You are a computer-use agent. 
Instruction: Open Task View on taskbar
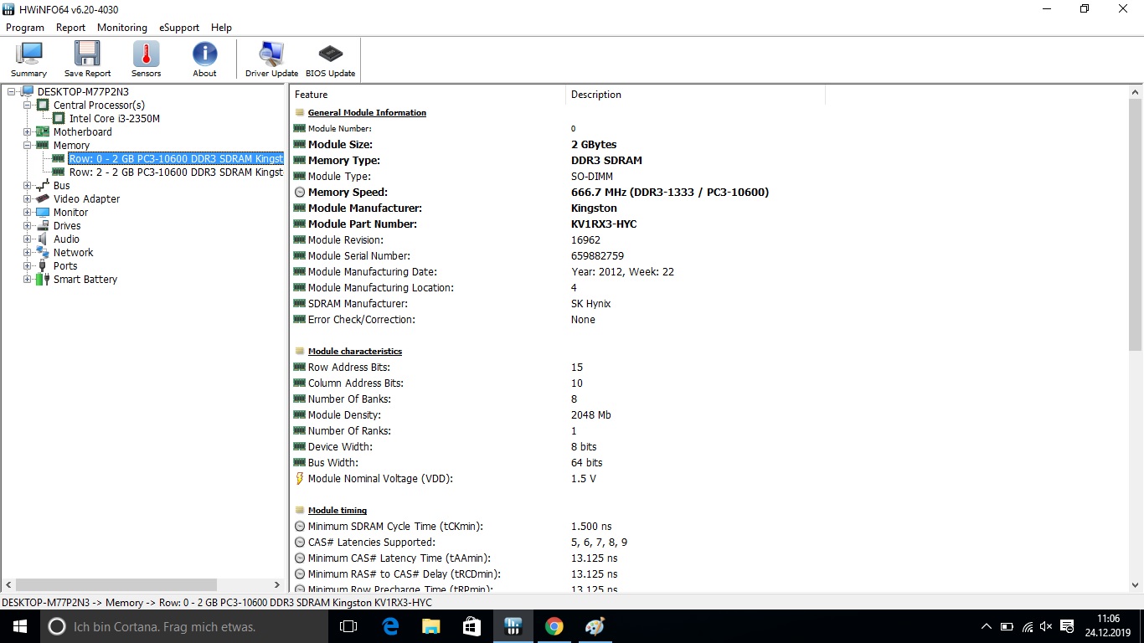(348, 626)
